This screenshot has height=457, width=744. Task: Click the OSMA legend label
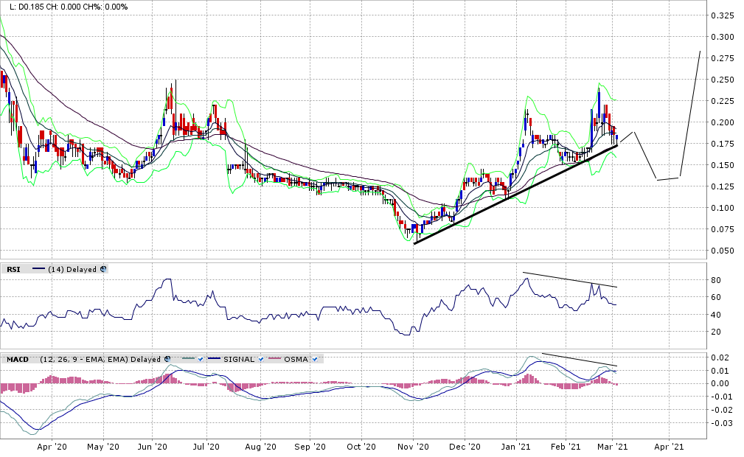297,359
